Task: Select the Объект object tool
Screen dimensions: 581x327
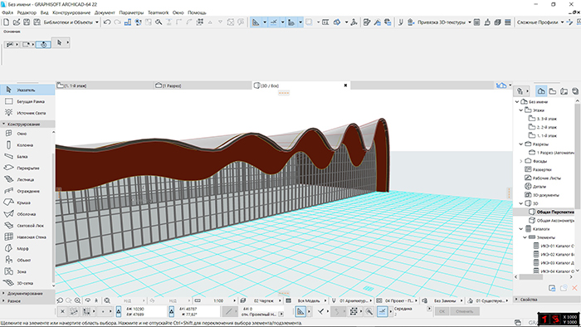Action: click(26, 260)
